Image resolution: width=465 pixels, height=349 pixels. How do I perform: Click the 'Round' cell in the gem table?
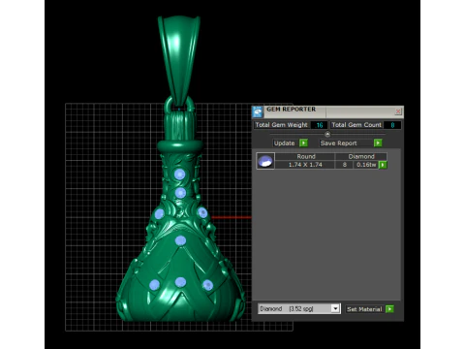pos(306,156)
